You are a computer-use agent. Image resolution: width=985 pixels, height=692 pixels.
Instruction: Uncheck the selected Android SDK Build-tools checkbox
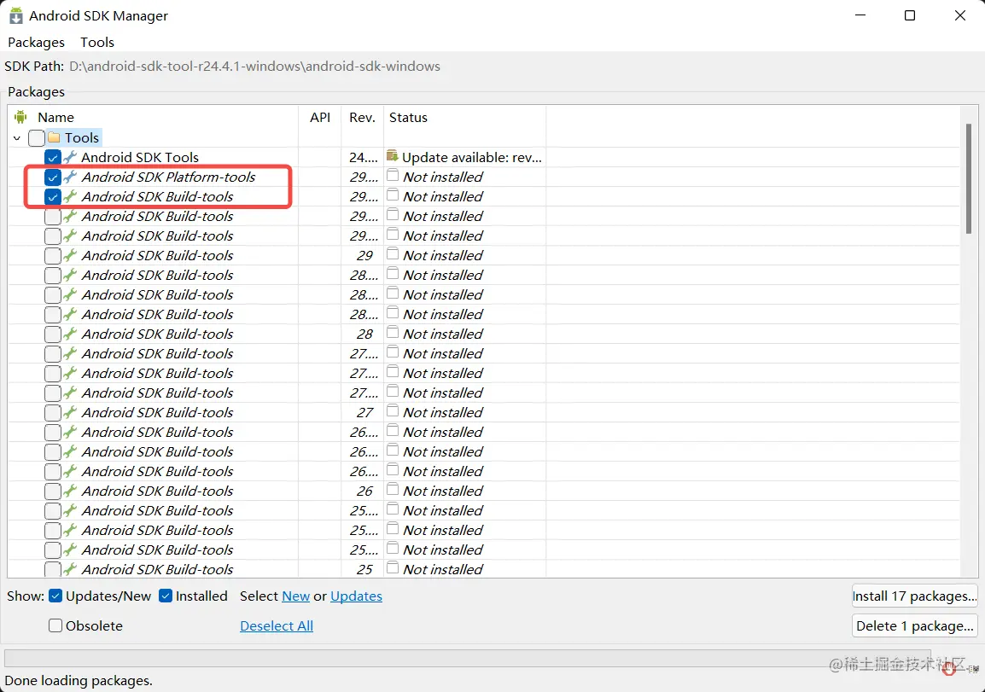[x=53, y=196]
